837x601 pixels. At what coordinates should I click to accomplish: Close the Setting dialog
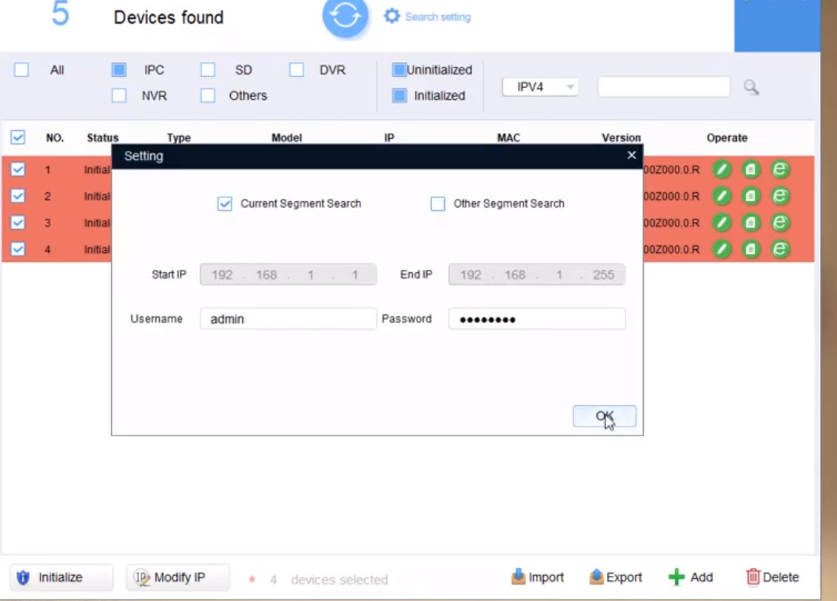[x=631, y=155]
